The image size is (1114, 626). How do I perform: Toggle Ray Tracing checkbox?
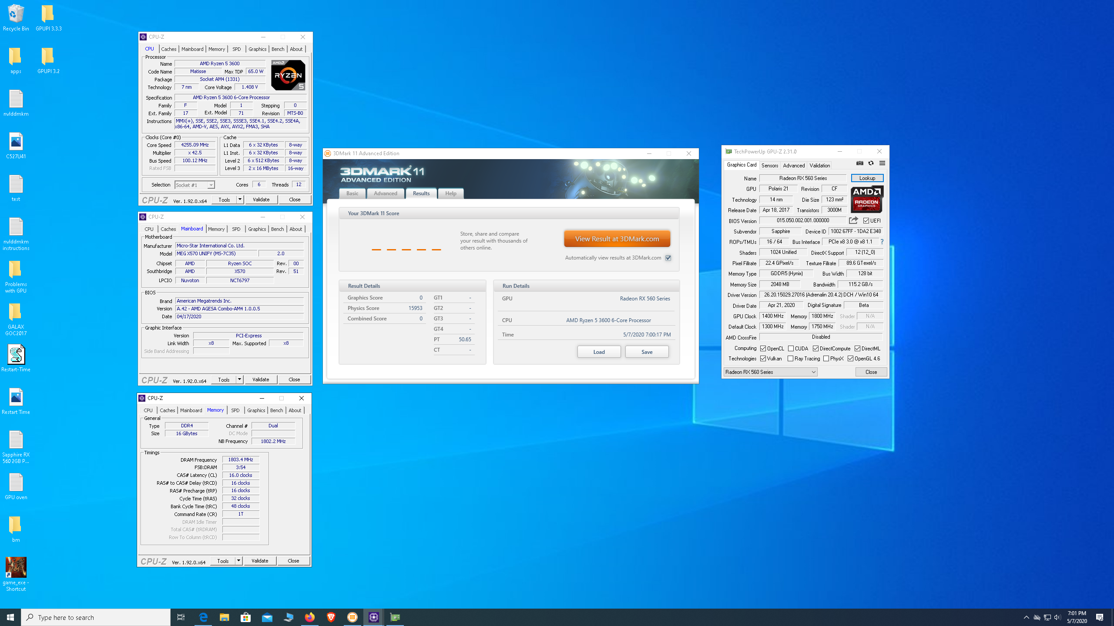(791, 359)
